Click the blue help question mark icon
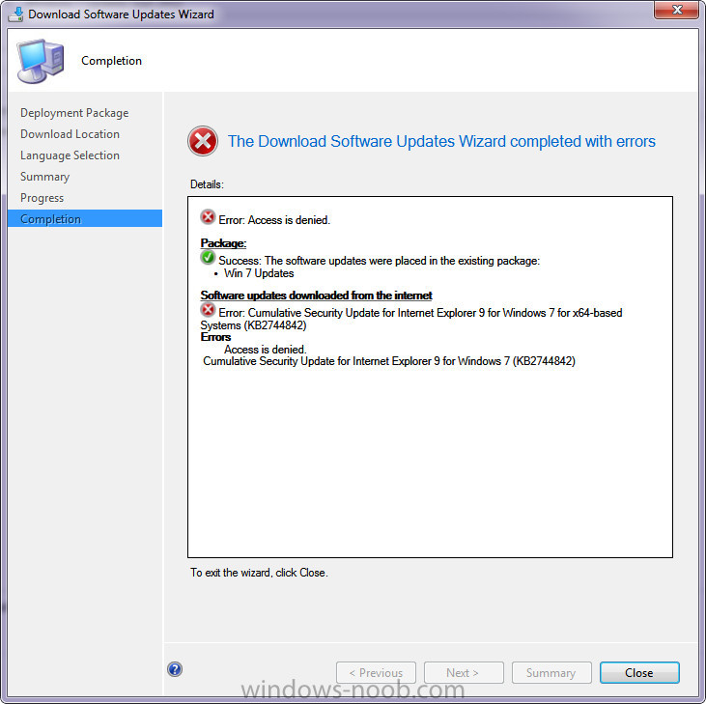Image resolution: width=706 pixels, height=704 pixels. [175, 669]
